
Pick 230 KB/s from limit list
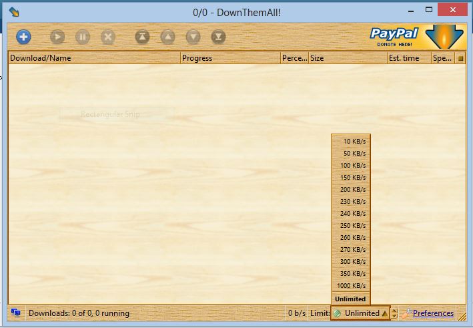coord(351,202)
